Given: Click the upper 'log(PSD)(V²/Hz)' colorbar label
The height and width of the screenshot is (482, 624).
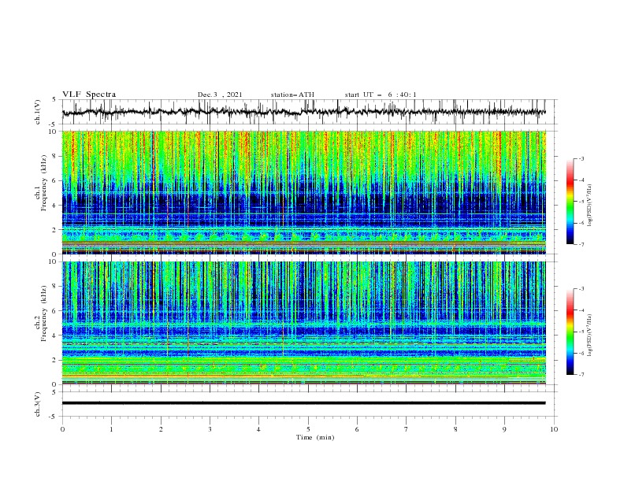Looking at the screenshot, I should point(589,205).
